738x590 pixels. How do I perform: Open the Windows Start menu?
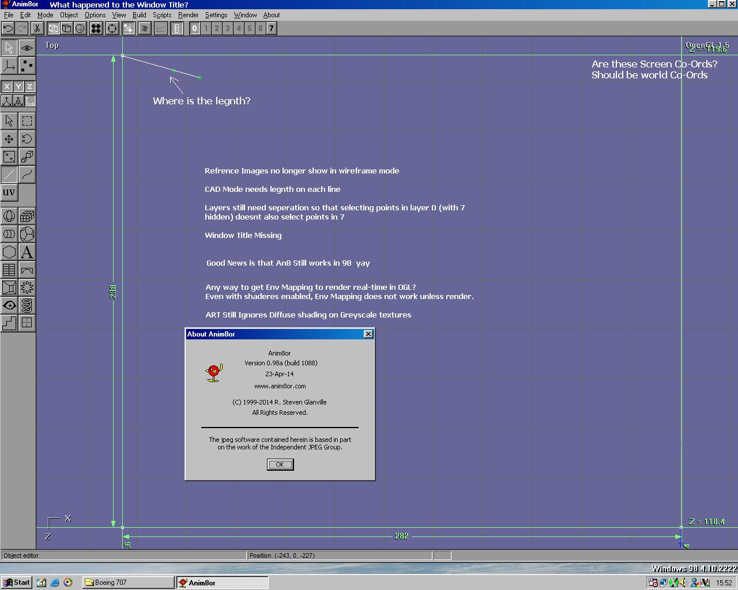coord(16,583)
